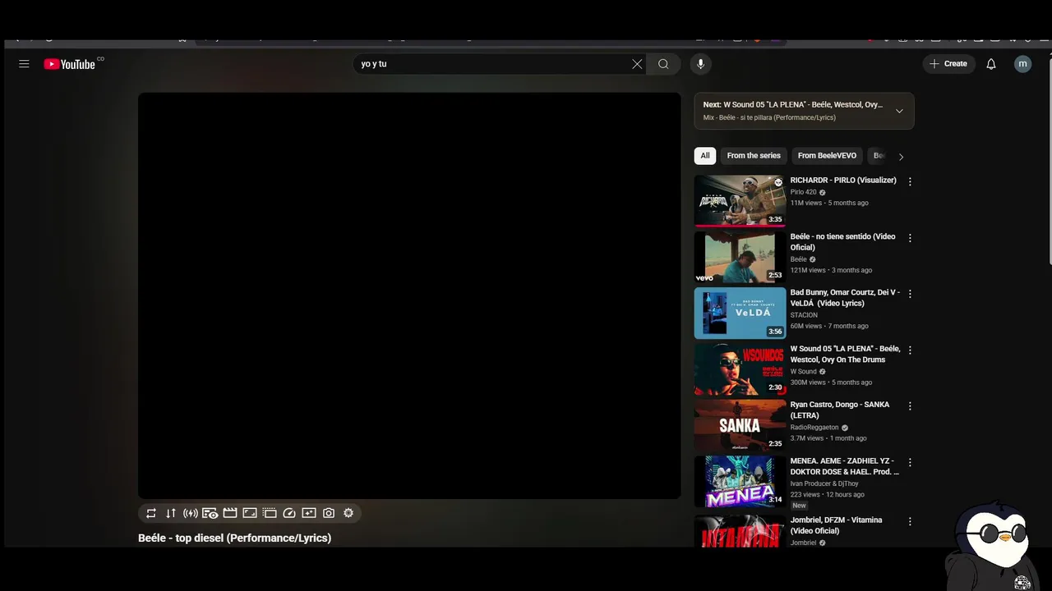Toggle the volume boost icon
Screen dimensions: 1052x591
pos(191,513)
